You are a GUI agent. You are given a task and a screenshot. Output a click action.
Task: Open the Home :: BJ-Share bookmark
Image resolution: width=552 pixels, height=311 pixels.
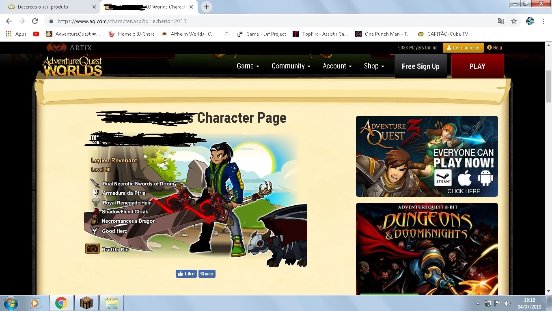pyautogui.click(x=132, y=34)
